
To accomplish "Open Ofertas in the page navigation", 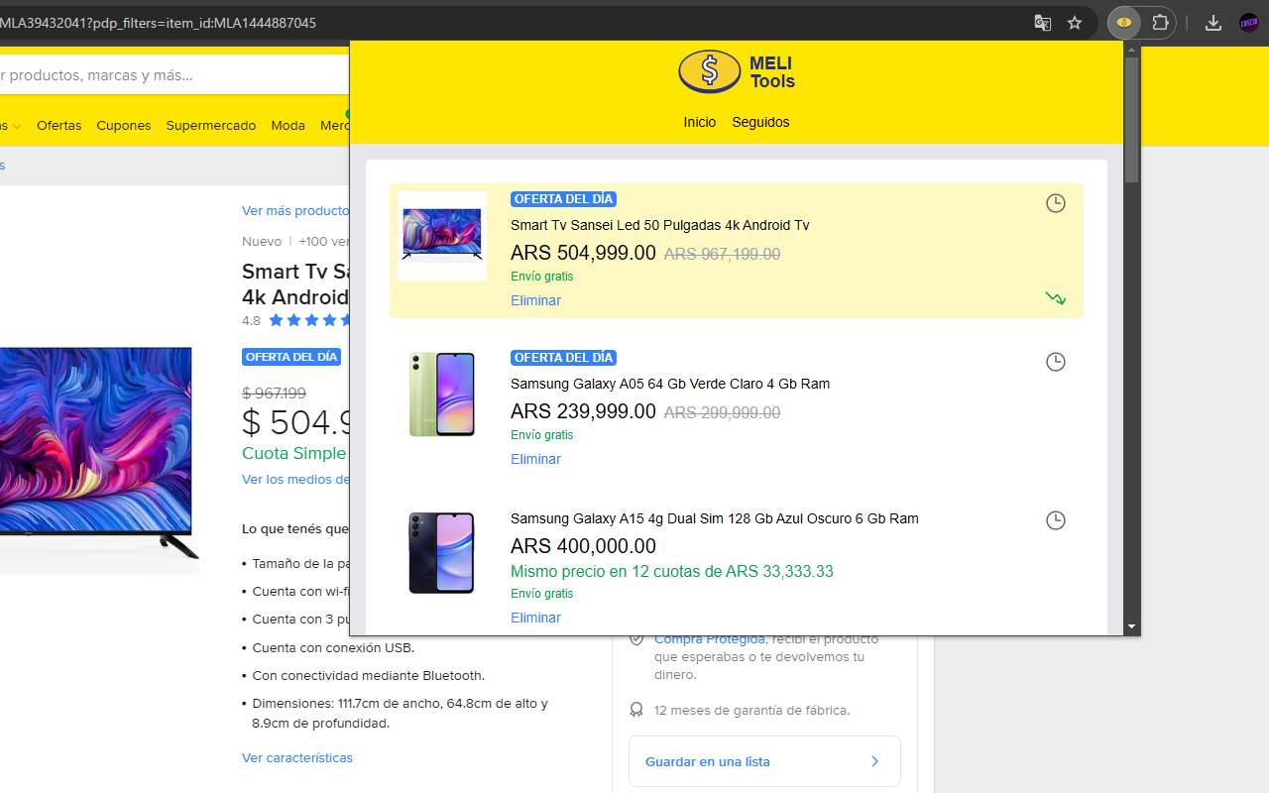I will point(59,126).
